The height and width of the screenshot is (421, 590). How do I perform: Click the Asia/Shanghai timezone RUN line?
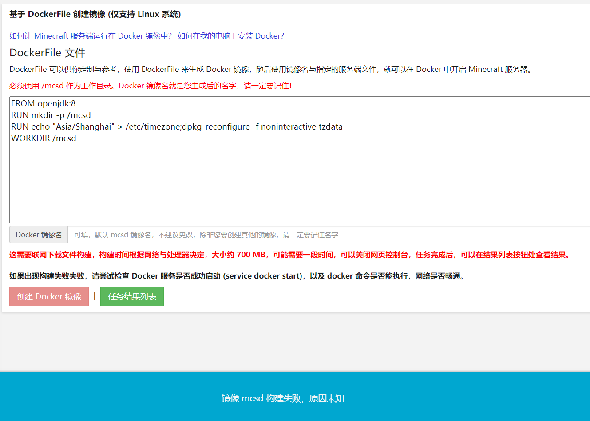176,126
